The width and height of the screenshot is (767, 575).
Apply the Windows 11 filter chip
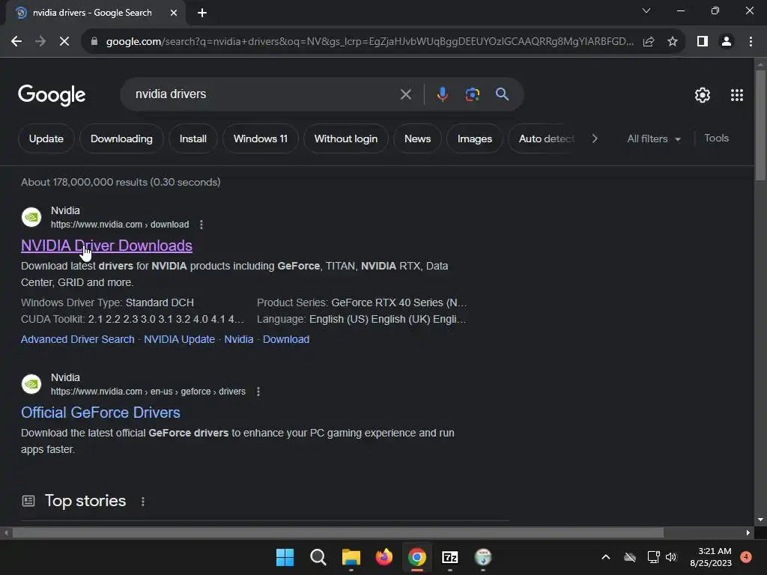point(260,139)
